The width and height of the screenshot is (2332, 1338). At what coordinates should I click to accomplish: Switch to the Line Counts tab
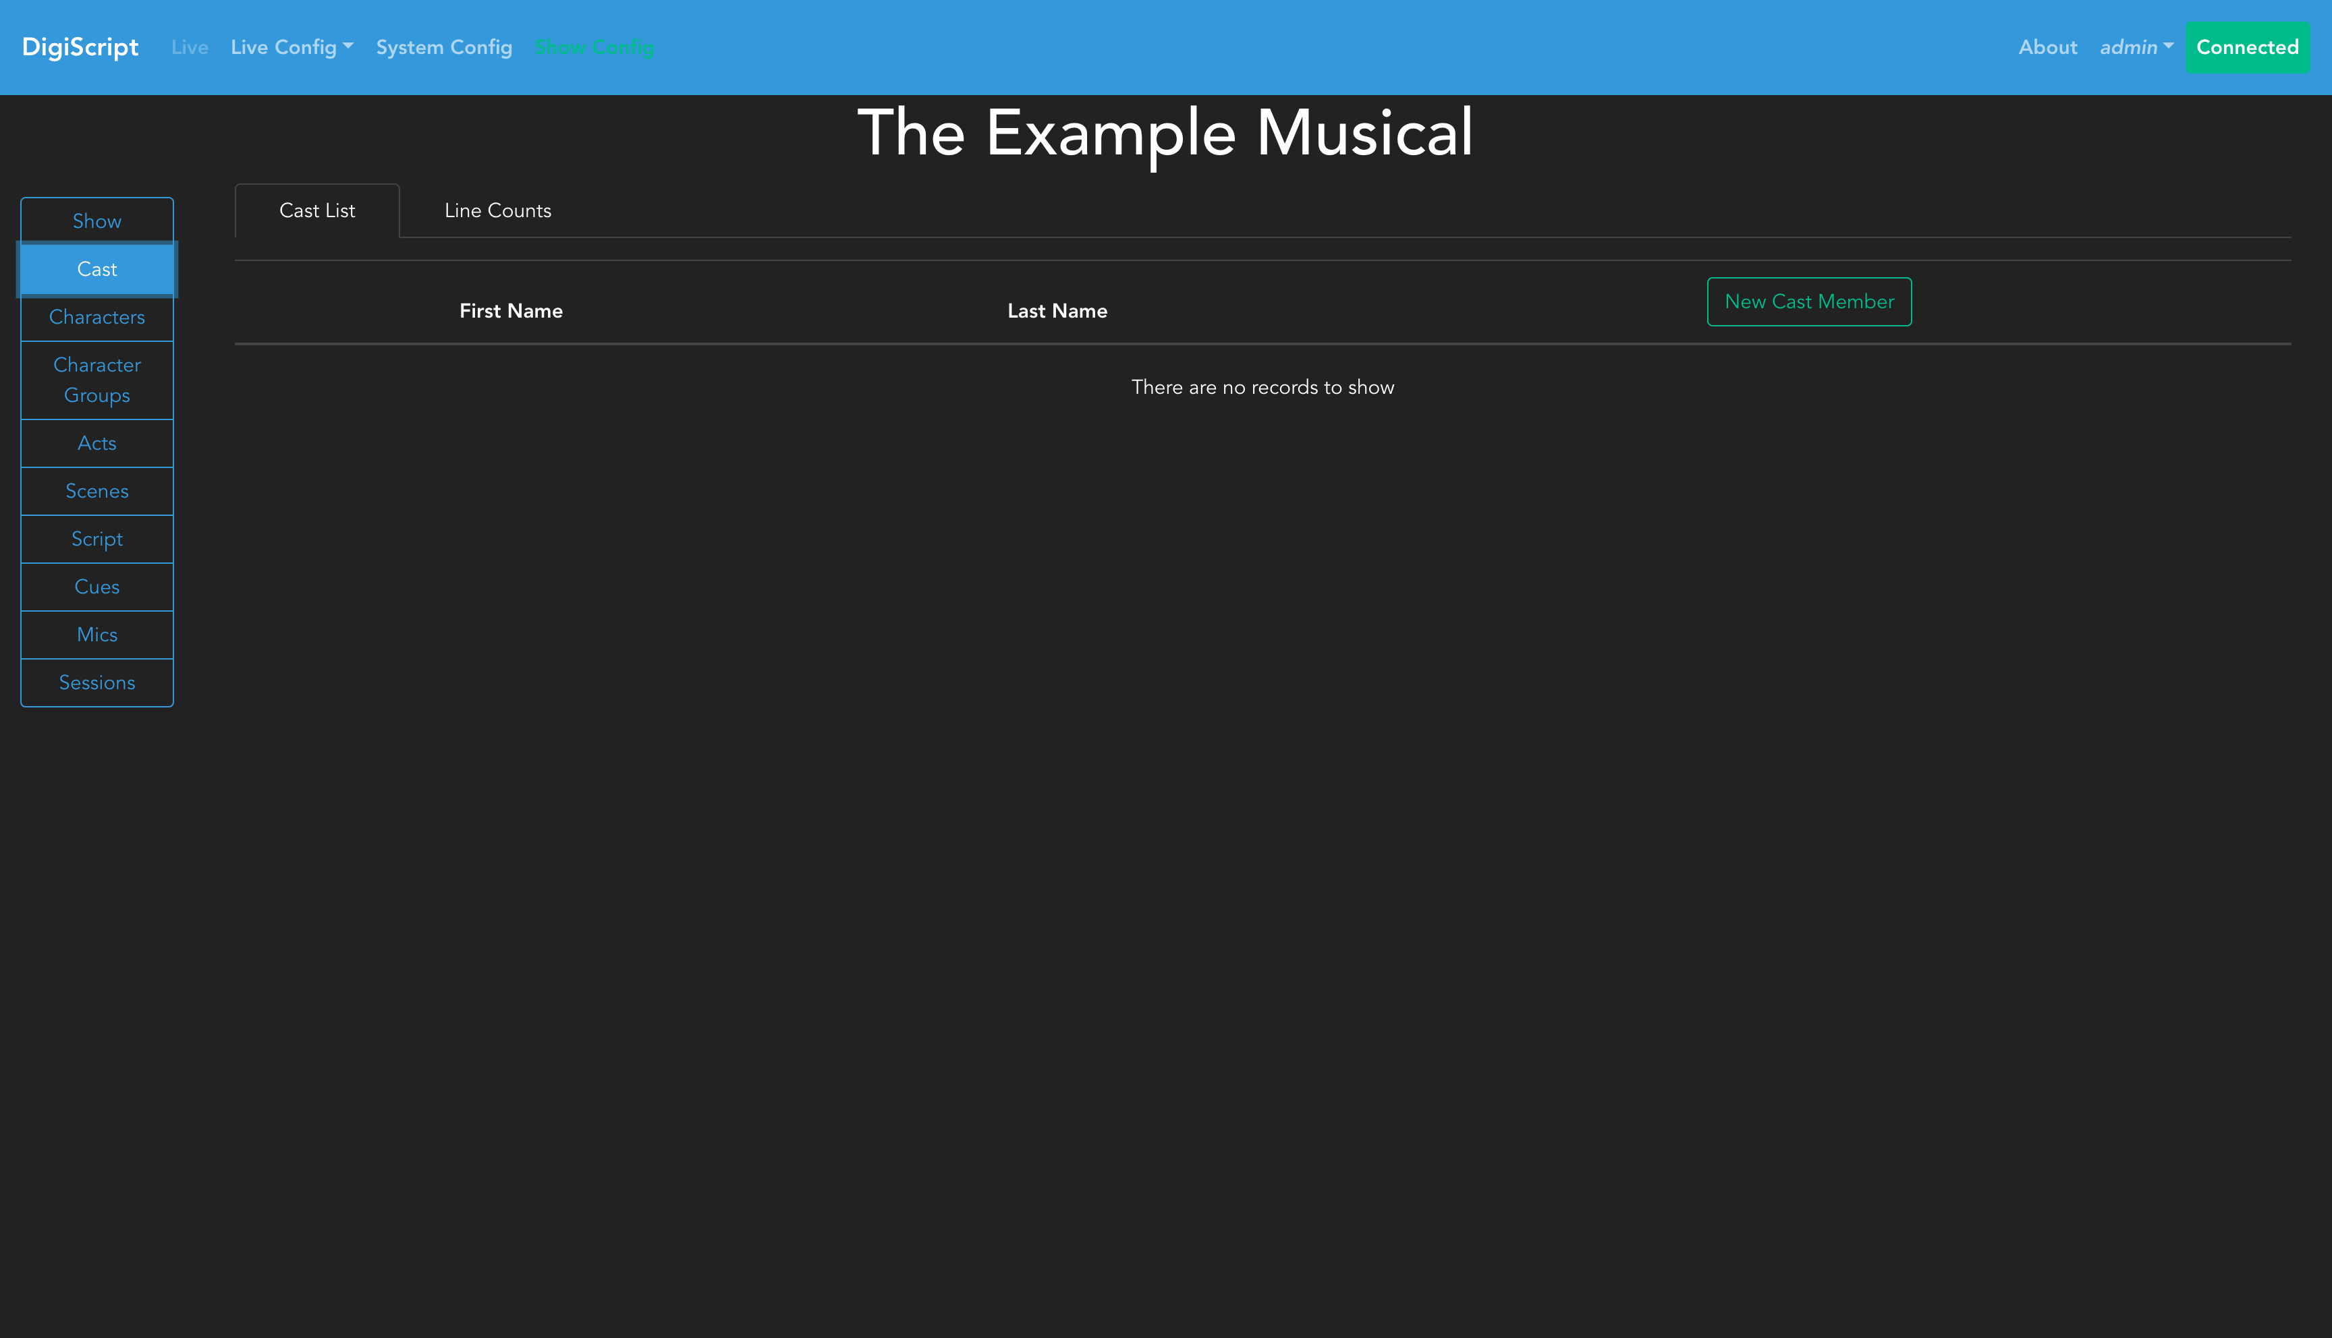click(x=497, y=210)
